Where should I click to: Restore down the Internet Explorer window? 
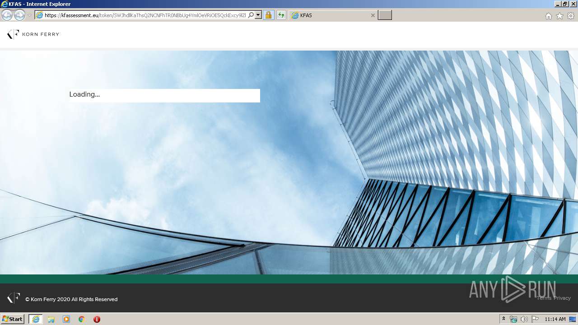pyautogui.click(x=565, y=4)
